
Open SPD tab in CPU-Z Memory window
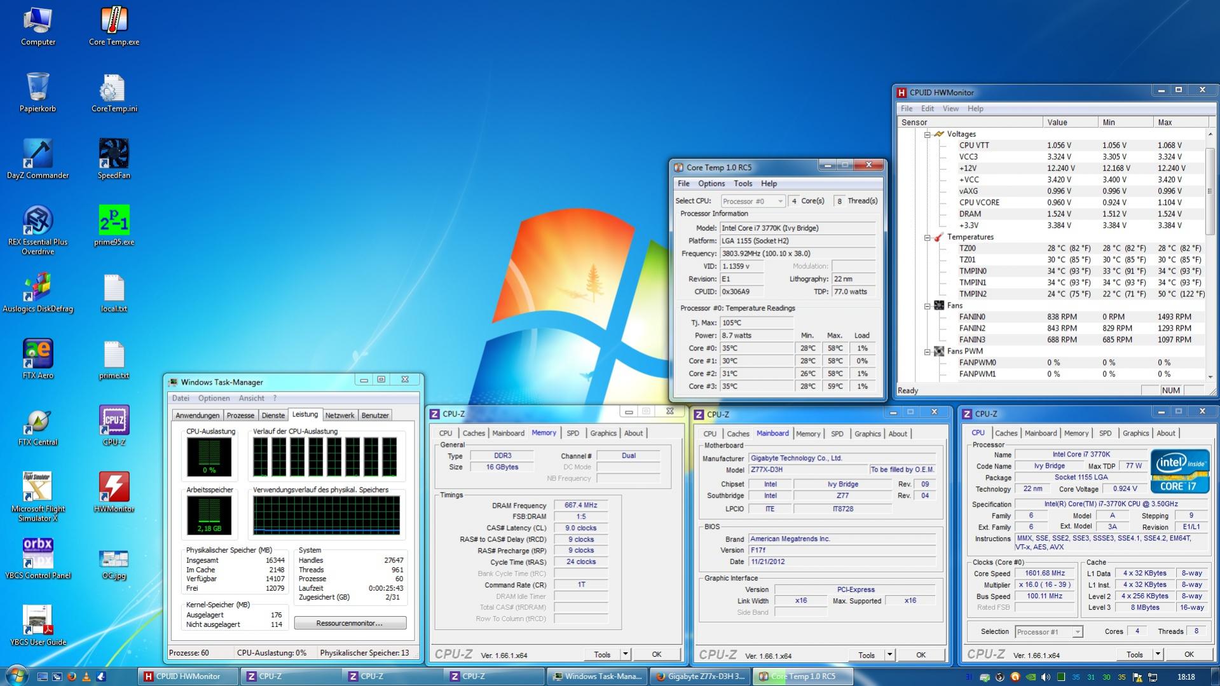click(x=573, y=433)
